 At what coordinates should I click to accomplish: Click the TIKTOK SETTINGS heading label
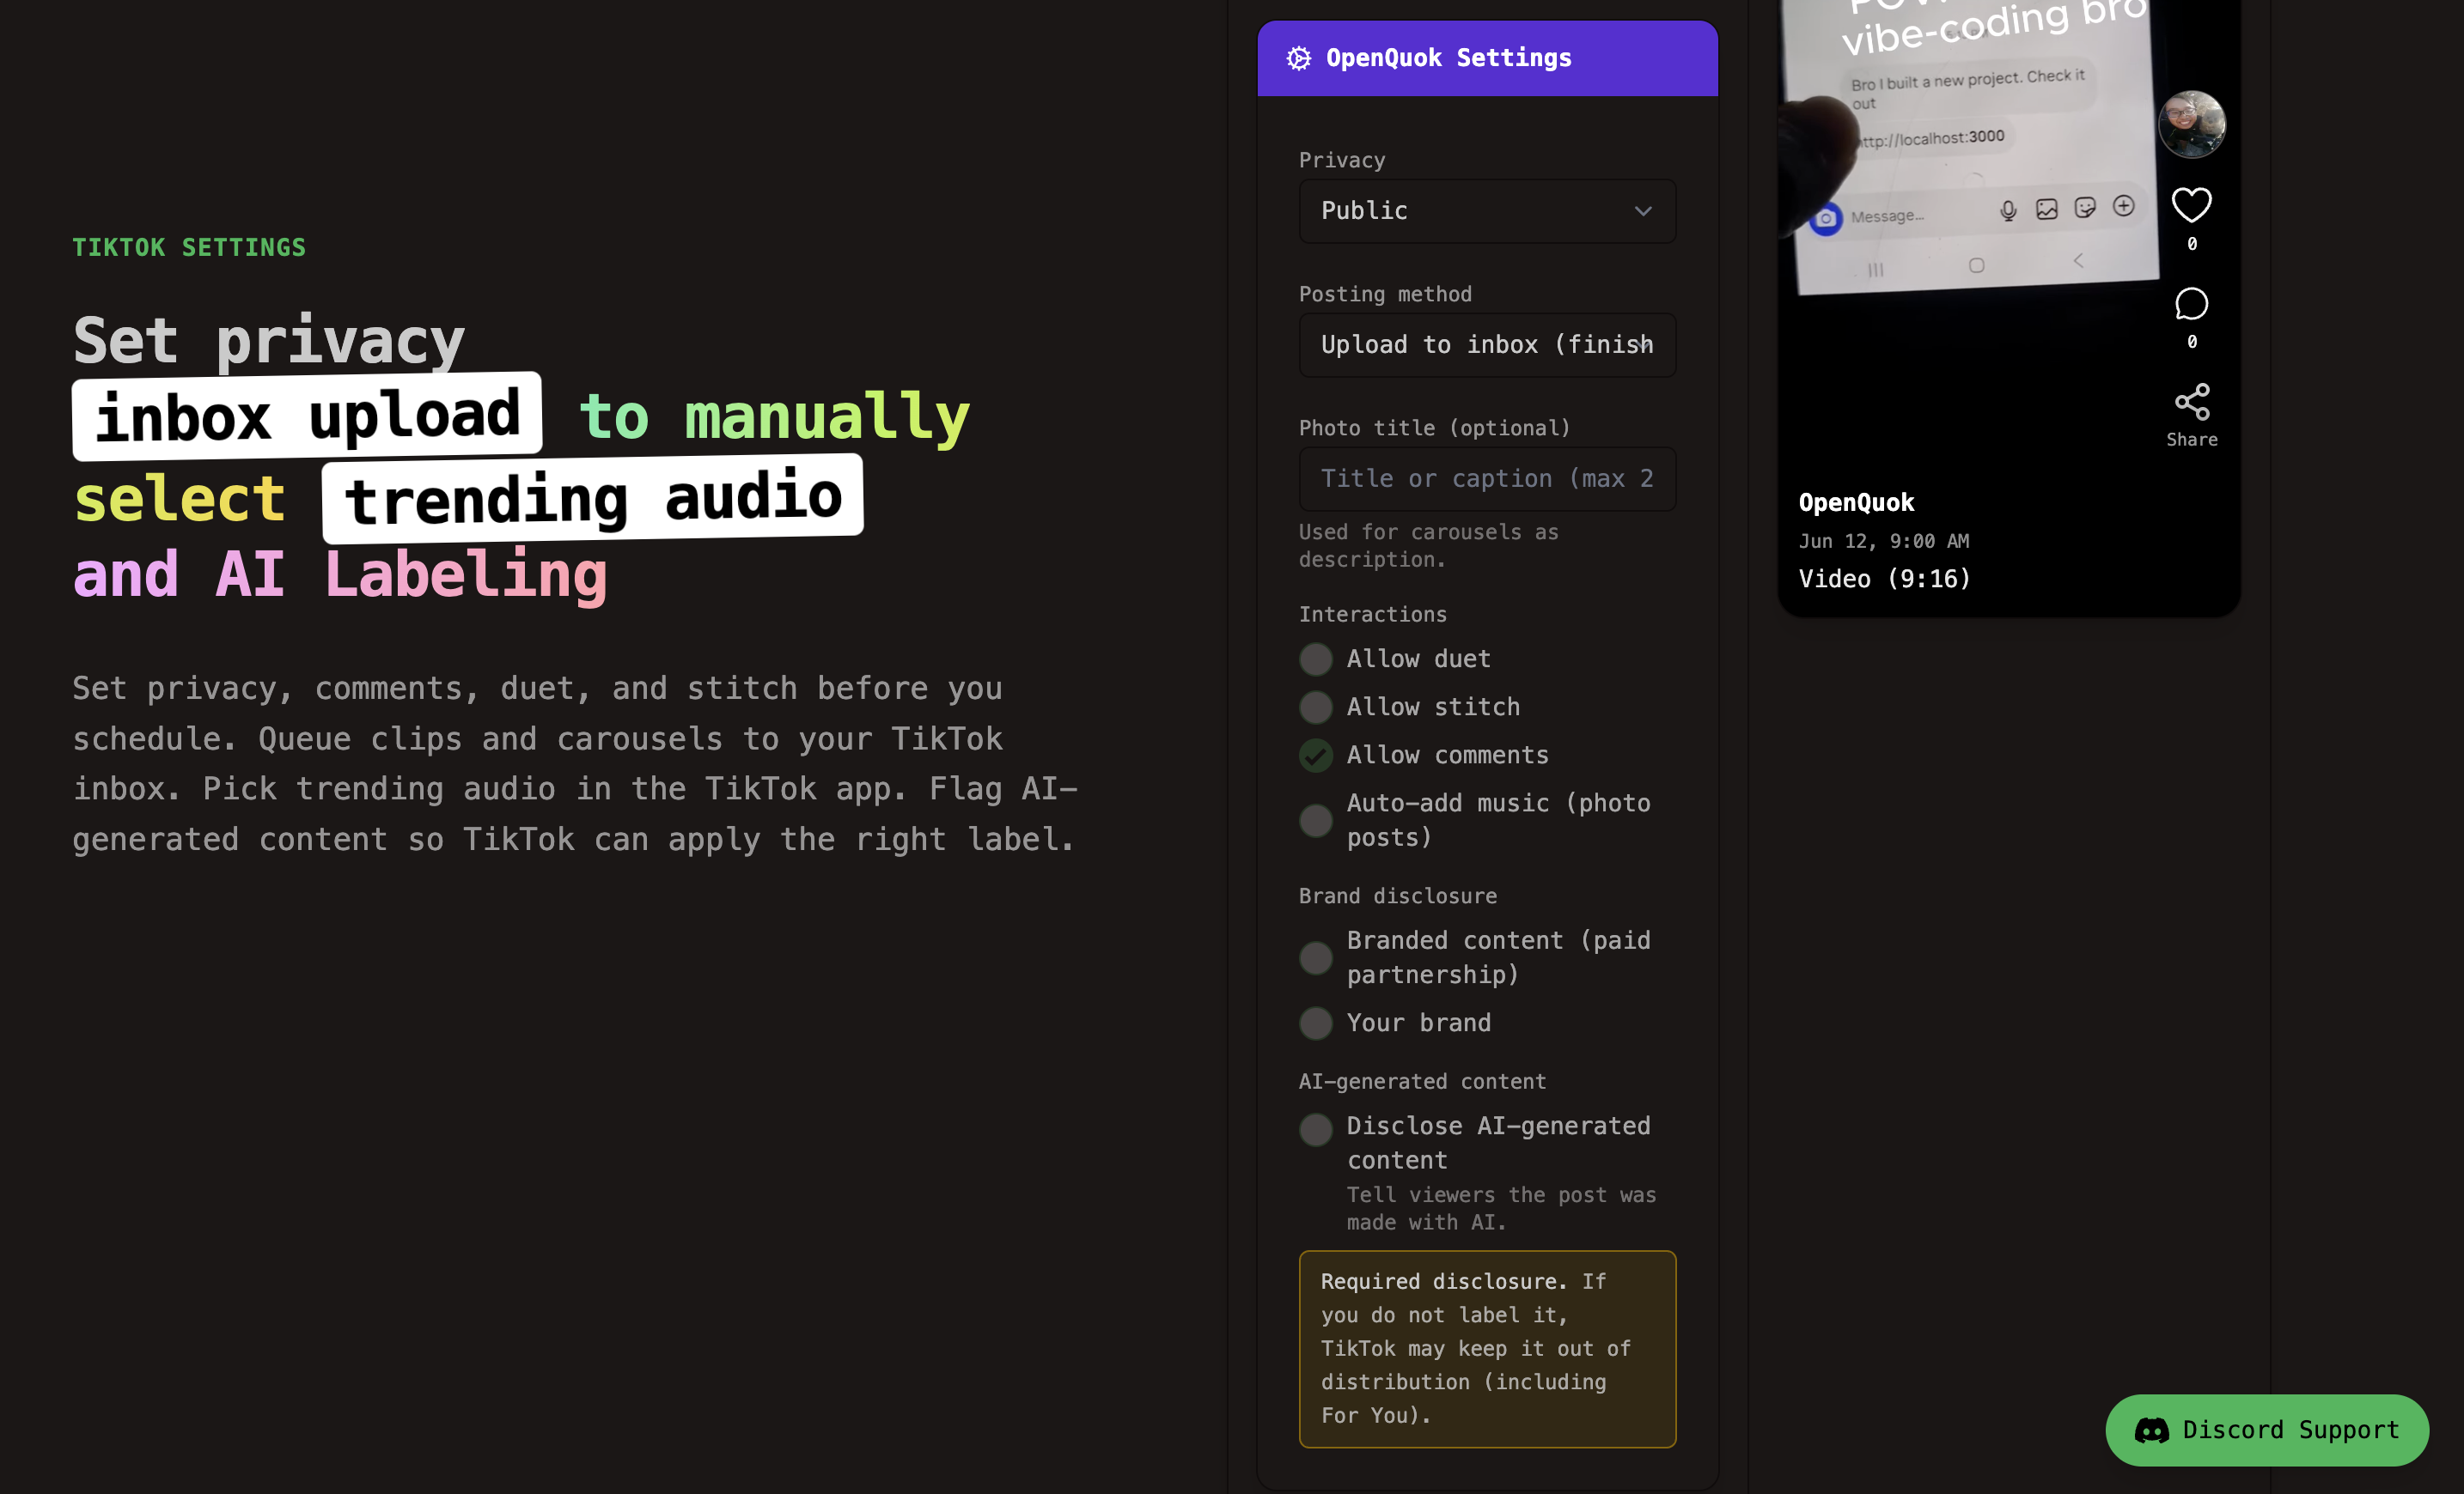click(189, 248)
